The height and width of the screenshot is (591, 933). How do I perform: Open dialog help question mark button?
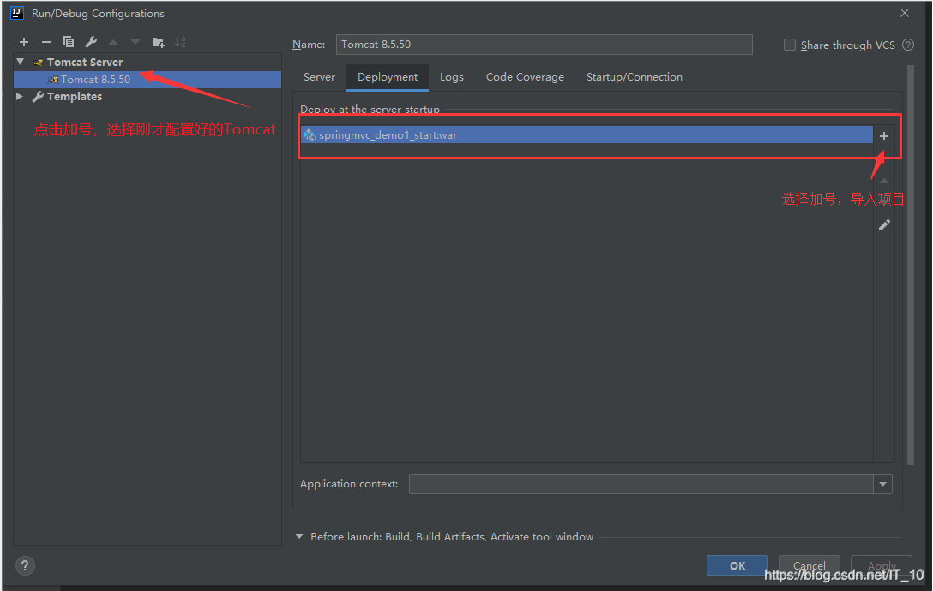click(25, 565)
